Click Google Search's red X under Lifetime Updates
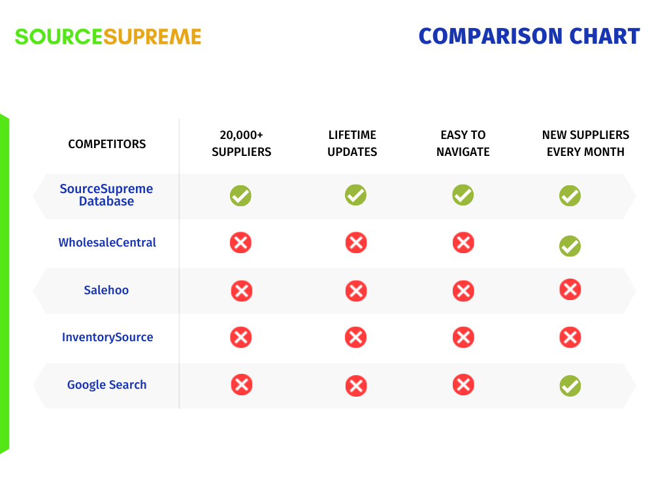 (x=355, y=386)
